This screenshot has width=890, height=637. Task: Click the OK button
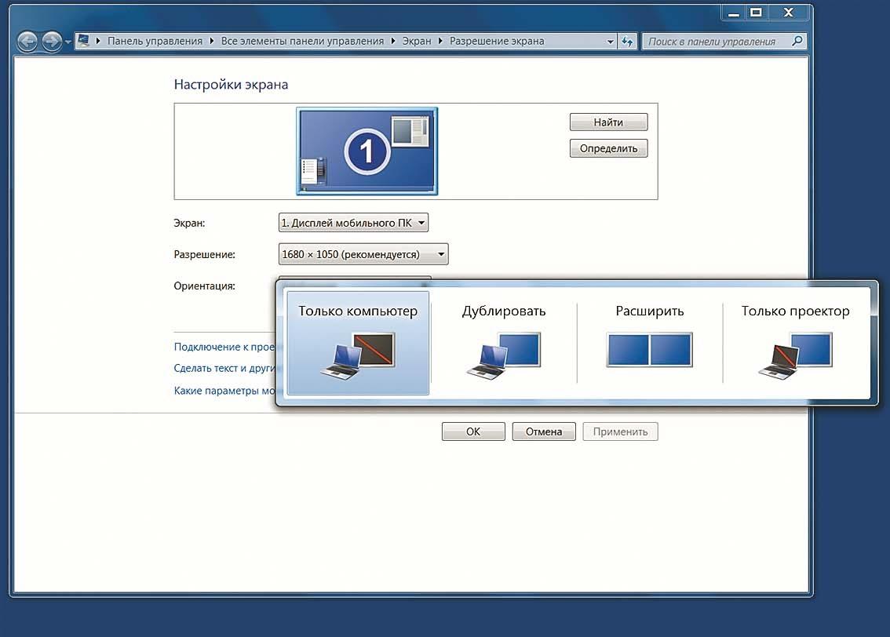pos(473,431)
